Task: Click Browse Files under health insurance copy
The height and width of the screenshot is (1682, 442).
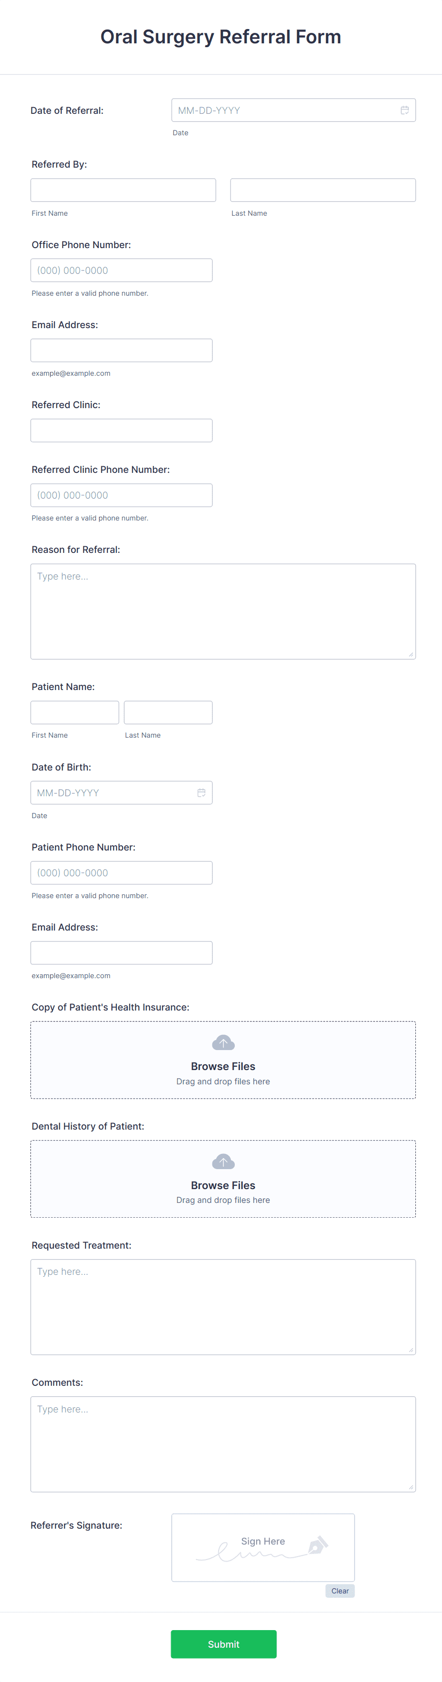Action: click(x=223, y=1066)
